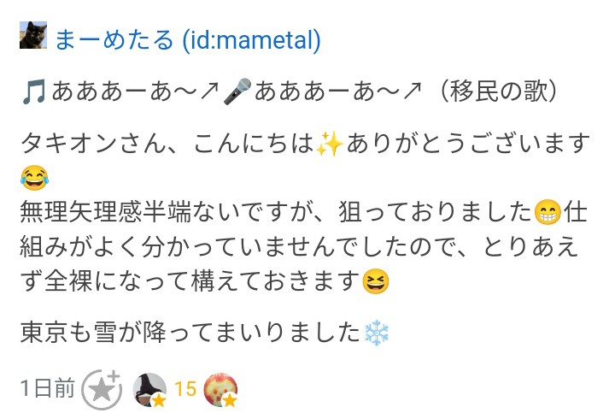
Task: Open the black cat profile avatar
Action: pos(33,35)
